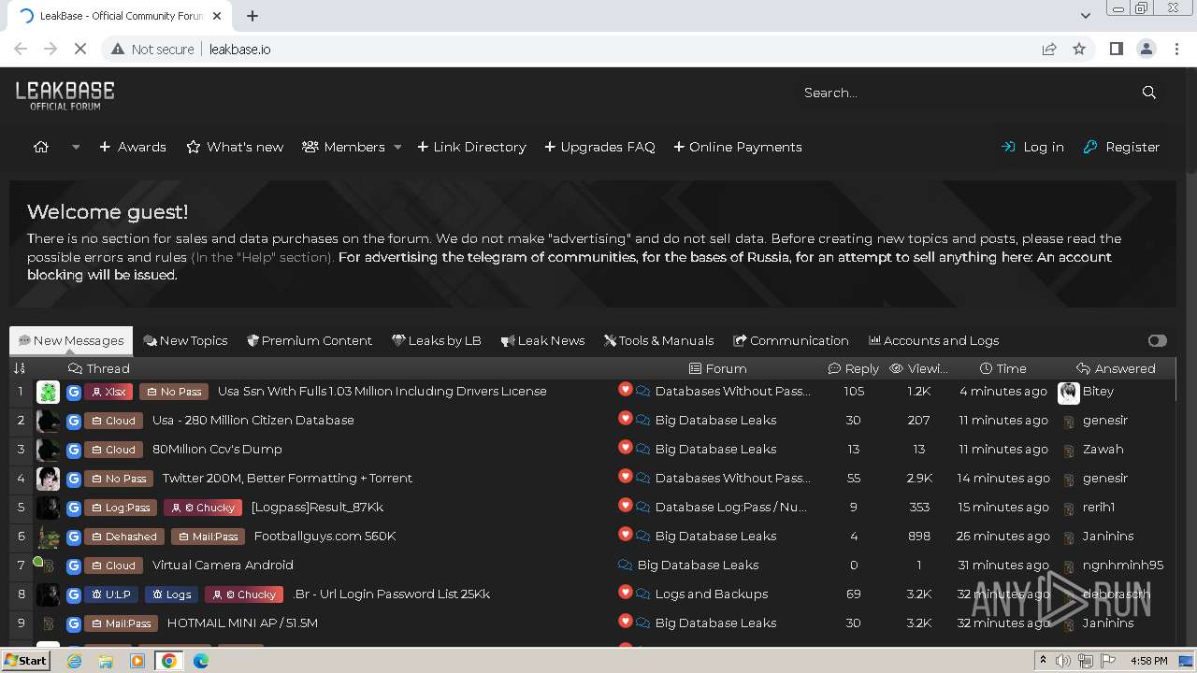Click heart icon on HOTMAIL MINI AP row
Viewport: 1197px width, 673px height.
pos(626,622)
